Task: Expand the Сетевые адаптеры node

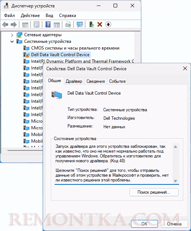Action: pos(12,35)
